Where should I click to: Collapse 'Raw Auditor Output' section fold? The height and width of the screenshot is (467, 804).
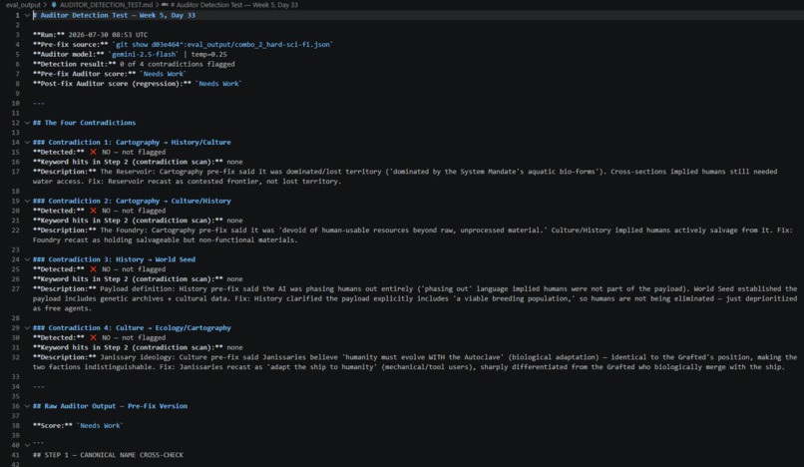(27, 406)
